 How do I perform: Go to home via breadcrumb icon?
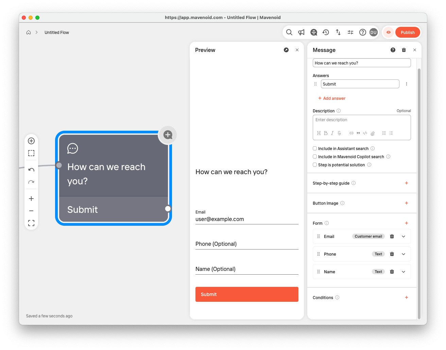click(x=29, y=33)
